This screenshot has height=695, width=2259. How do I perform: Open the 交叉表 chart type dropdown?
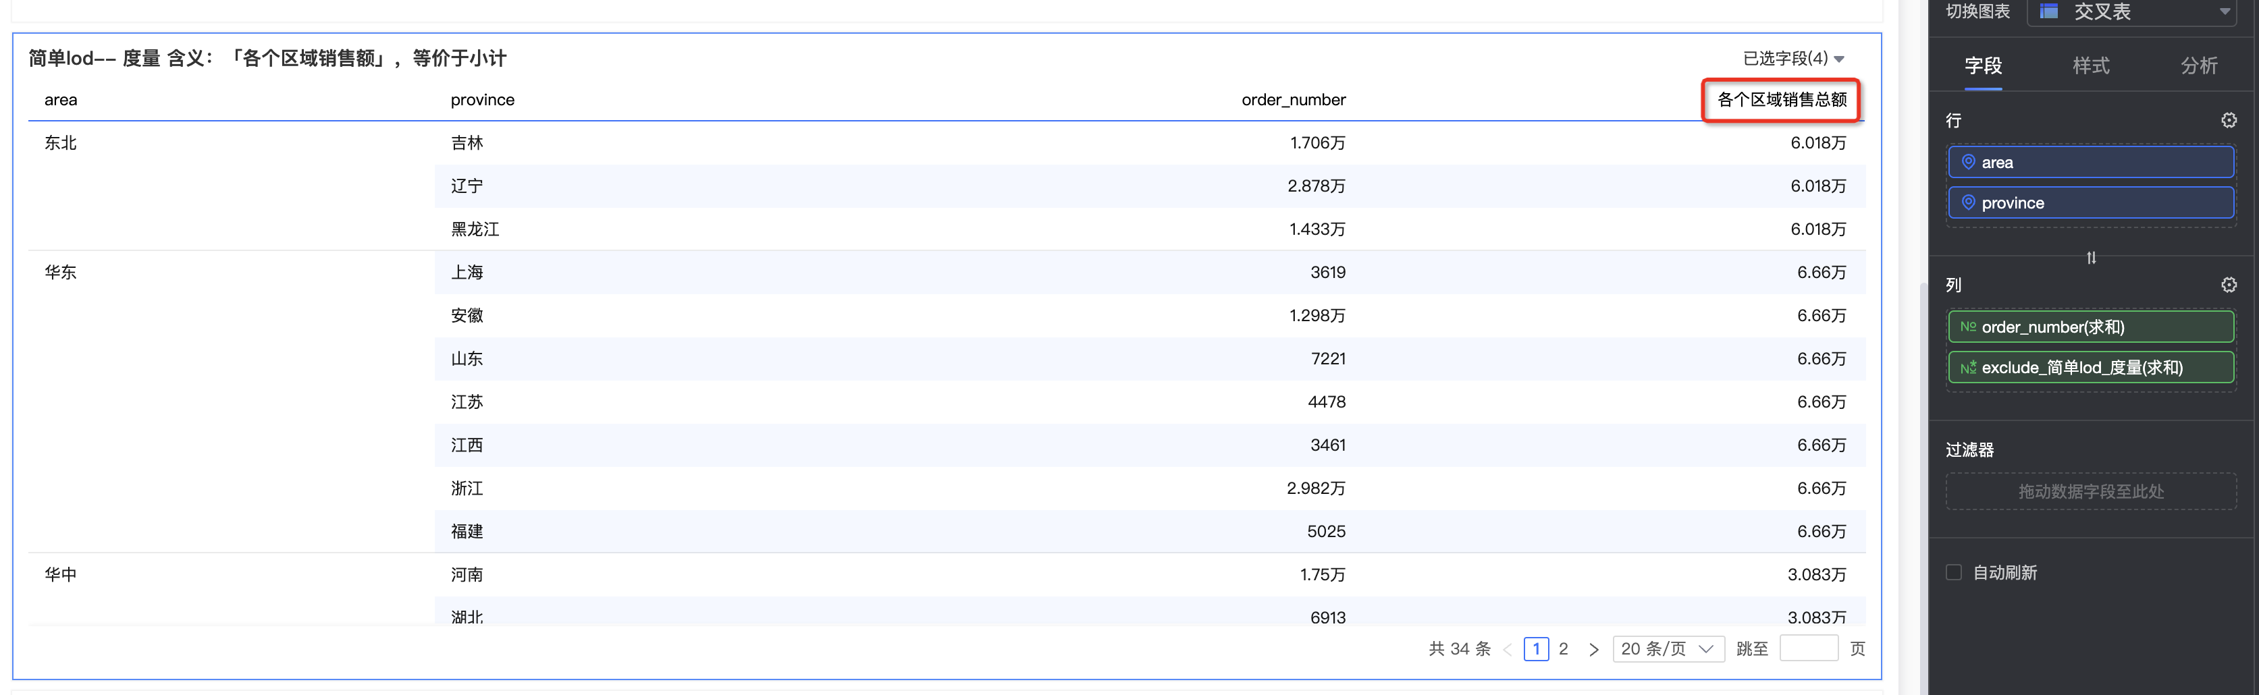point(2132,12)
